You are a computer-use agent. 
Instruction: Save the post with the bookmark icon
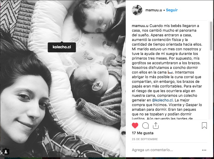(x=204, y=125)
